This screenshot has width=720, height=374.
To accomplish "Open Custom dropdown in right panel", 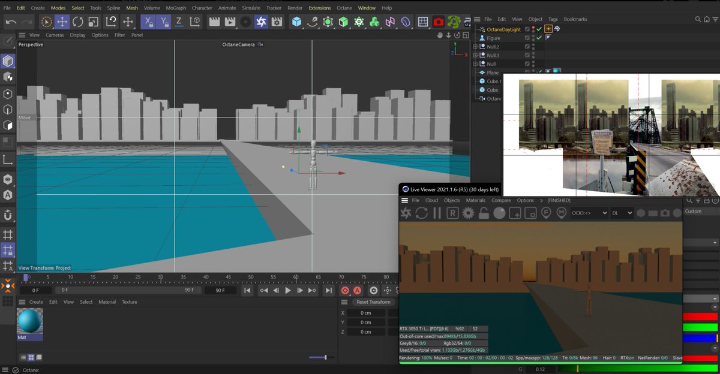I will click(x=701, y=212).
